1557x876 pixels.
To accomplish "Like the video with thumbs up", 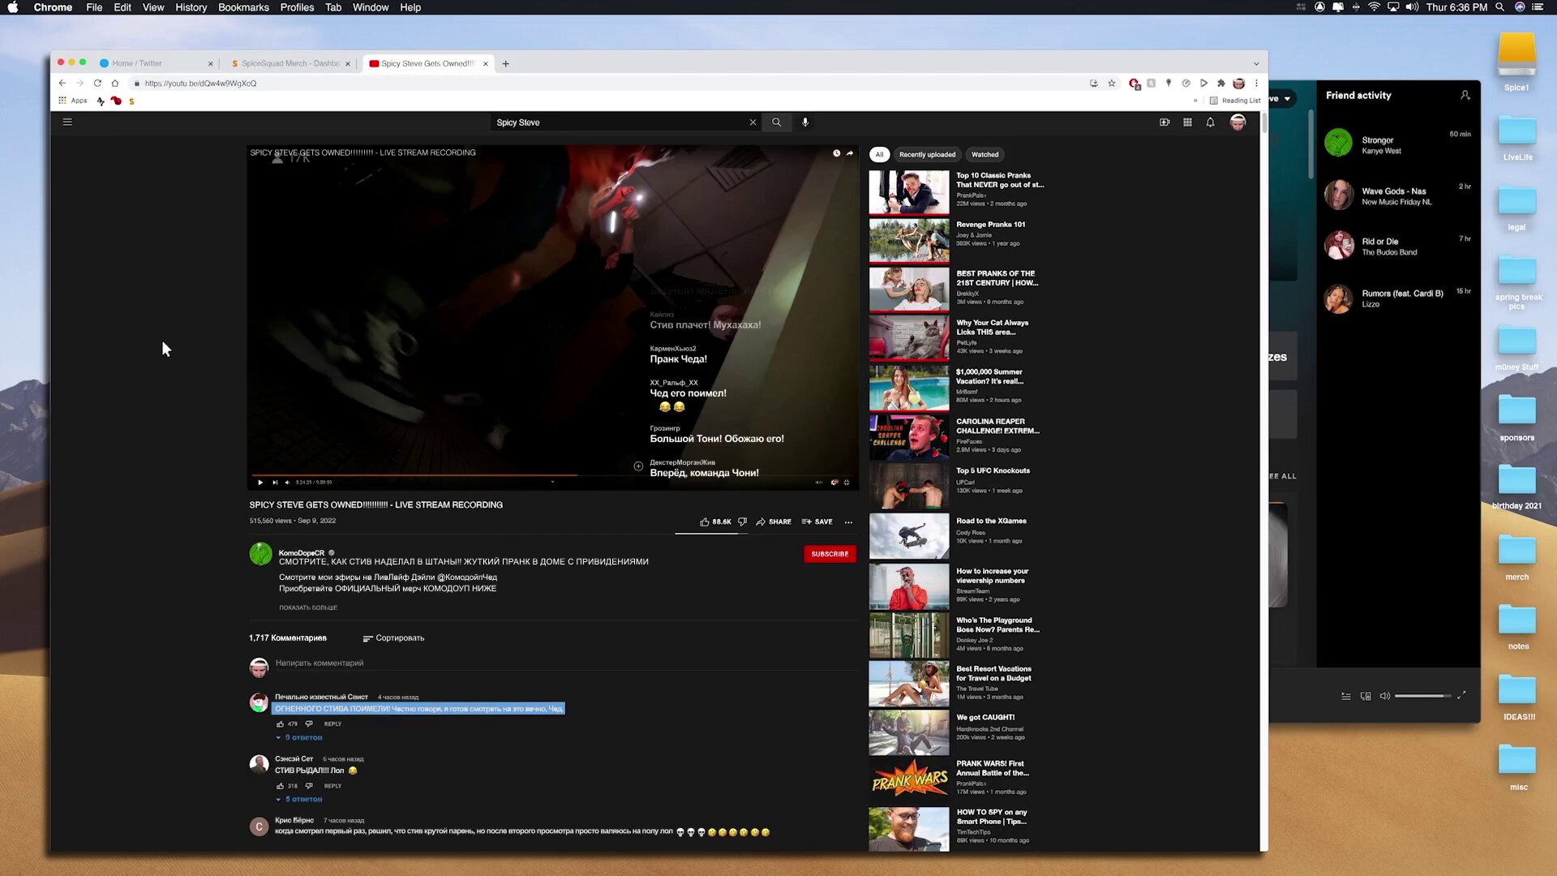I will tap(705, 522).
